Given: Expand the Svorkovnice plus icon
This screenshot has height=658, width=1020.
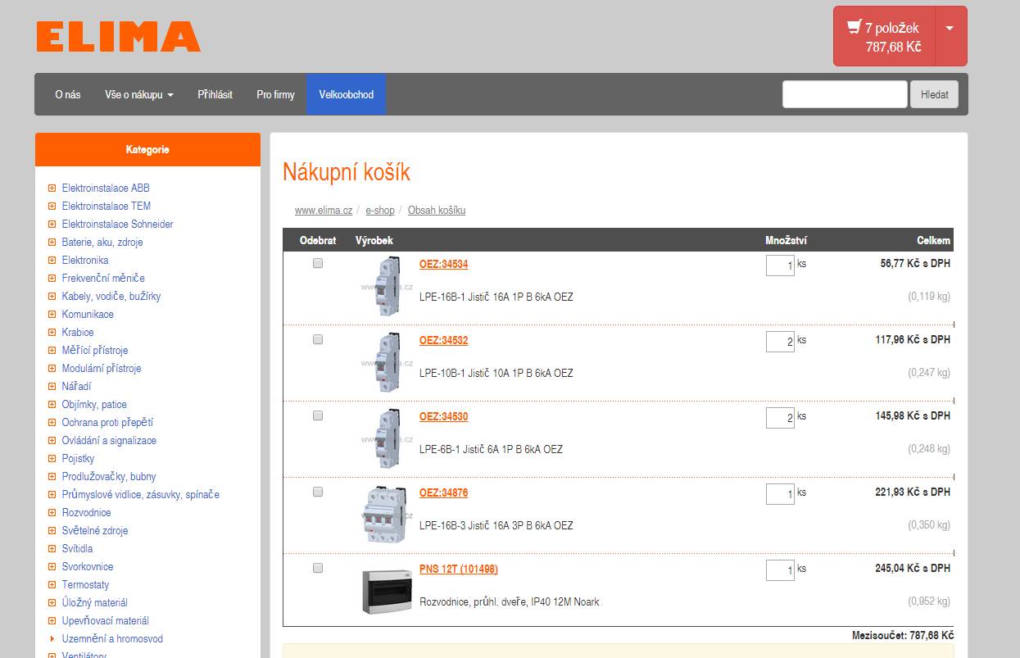Looking at the screenshot, I should [x=52, y=566].
